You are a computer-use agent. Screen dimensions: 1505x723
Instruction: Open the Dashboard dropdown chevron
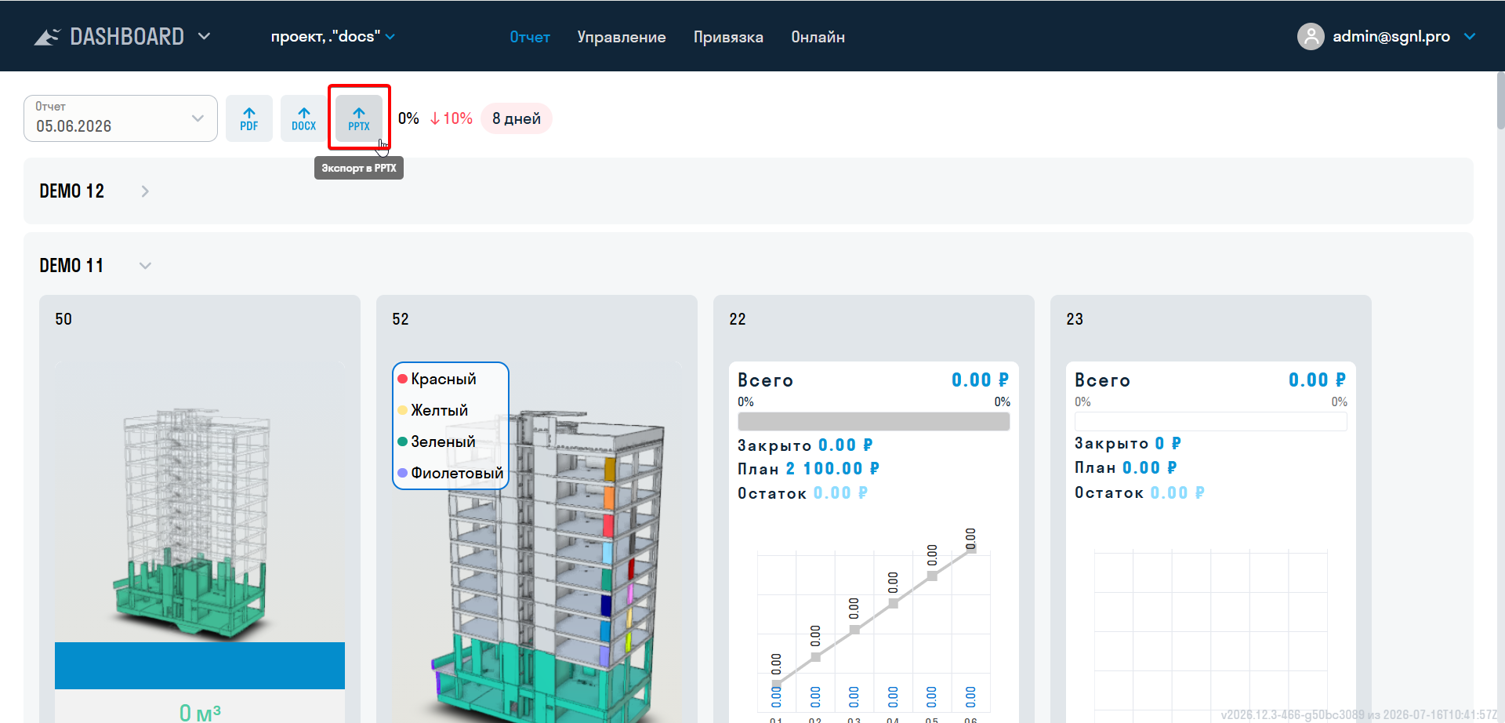tap(205, 36)
